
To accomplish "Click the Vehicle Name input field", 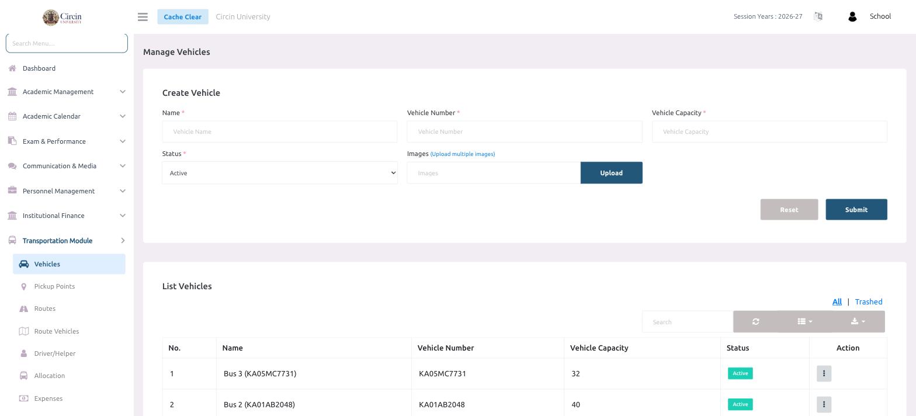I will click(280, 131).
